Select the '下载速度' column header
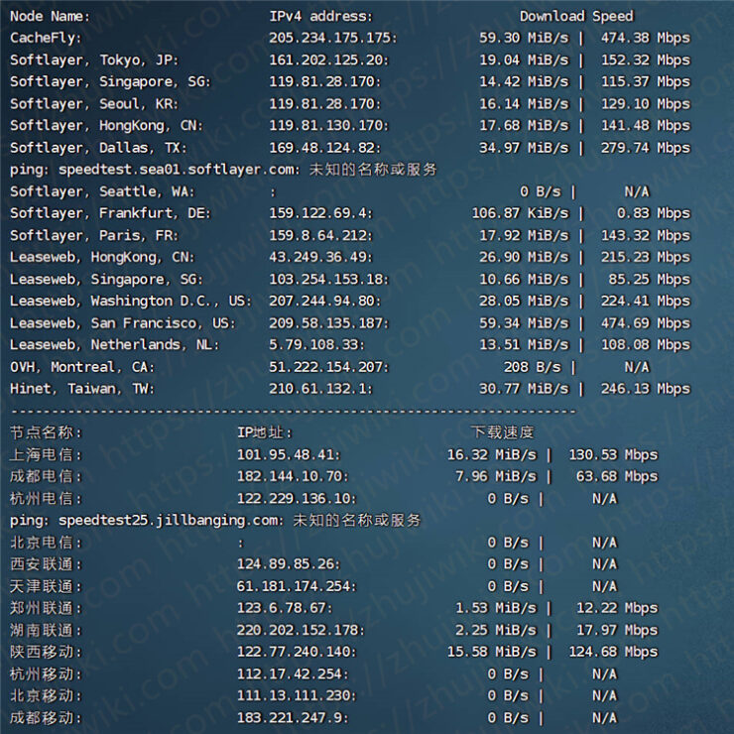734x734 pixels. click(x=502, y=432)
